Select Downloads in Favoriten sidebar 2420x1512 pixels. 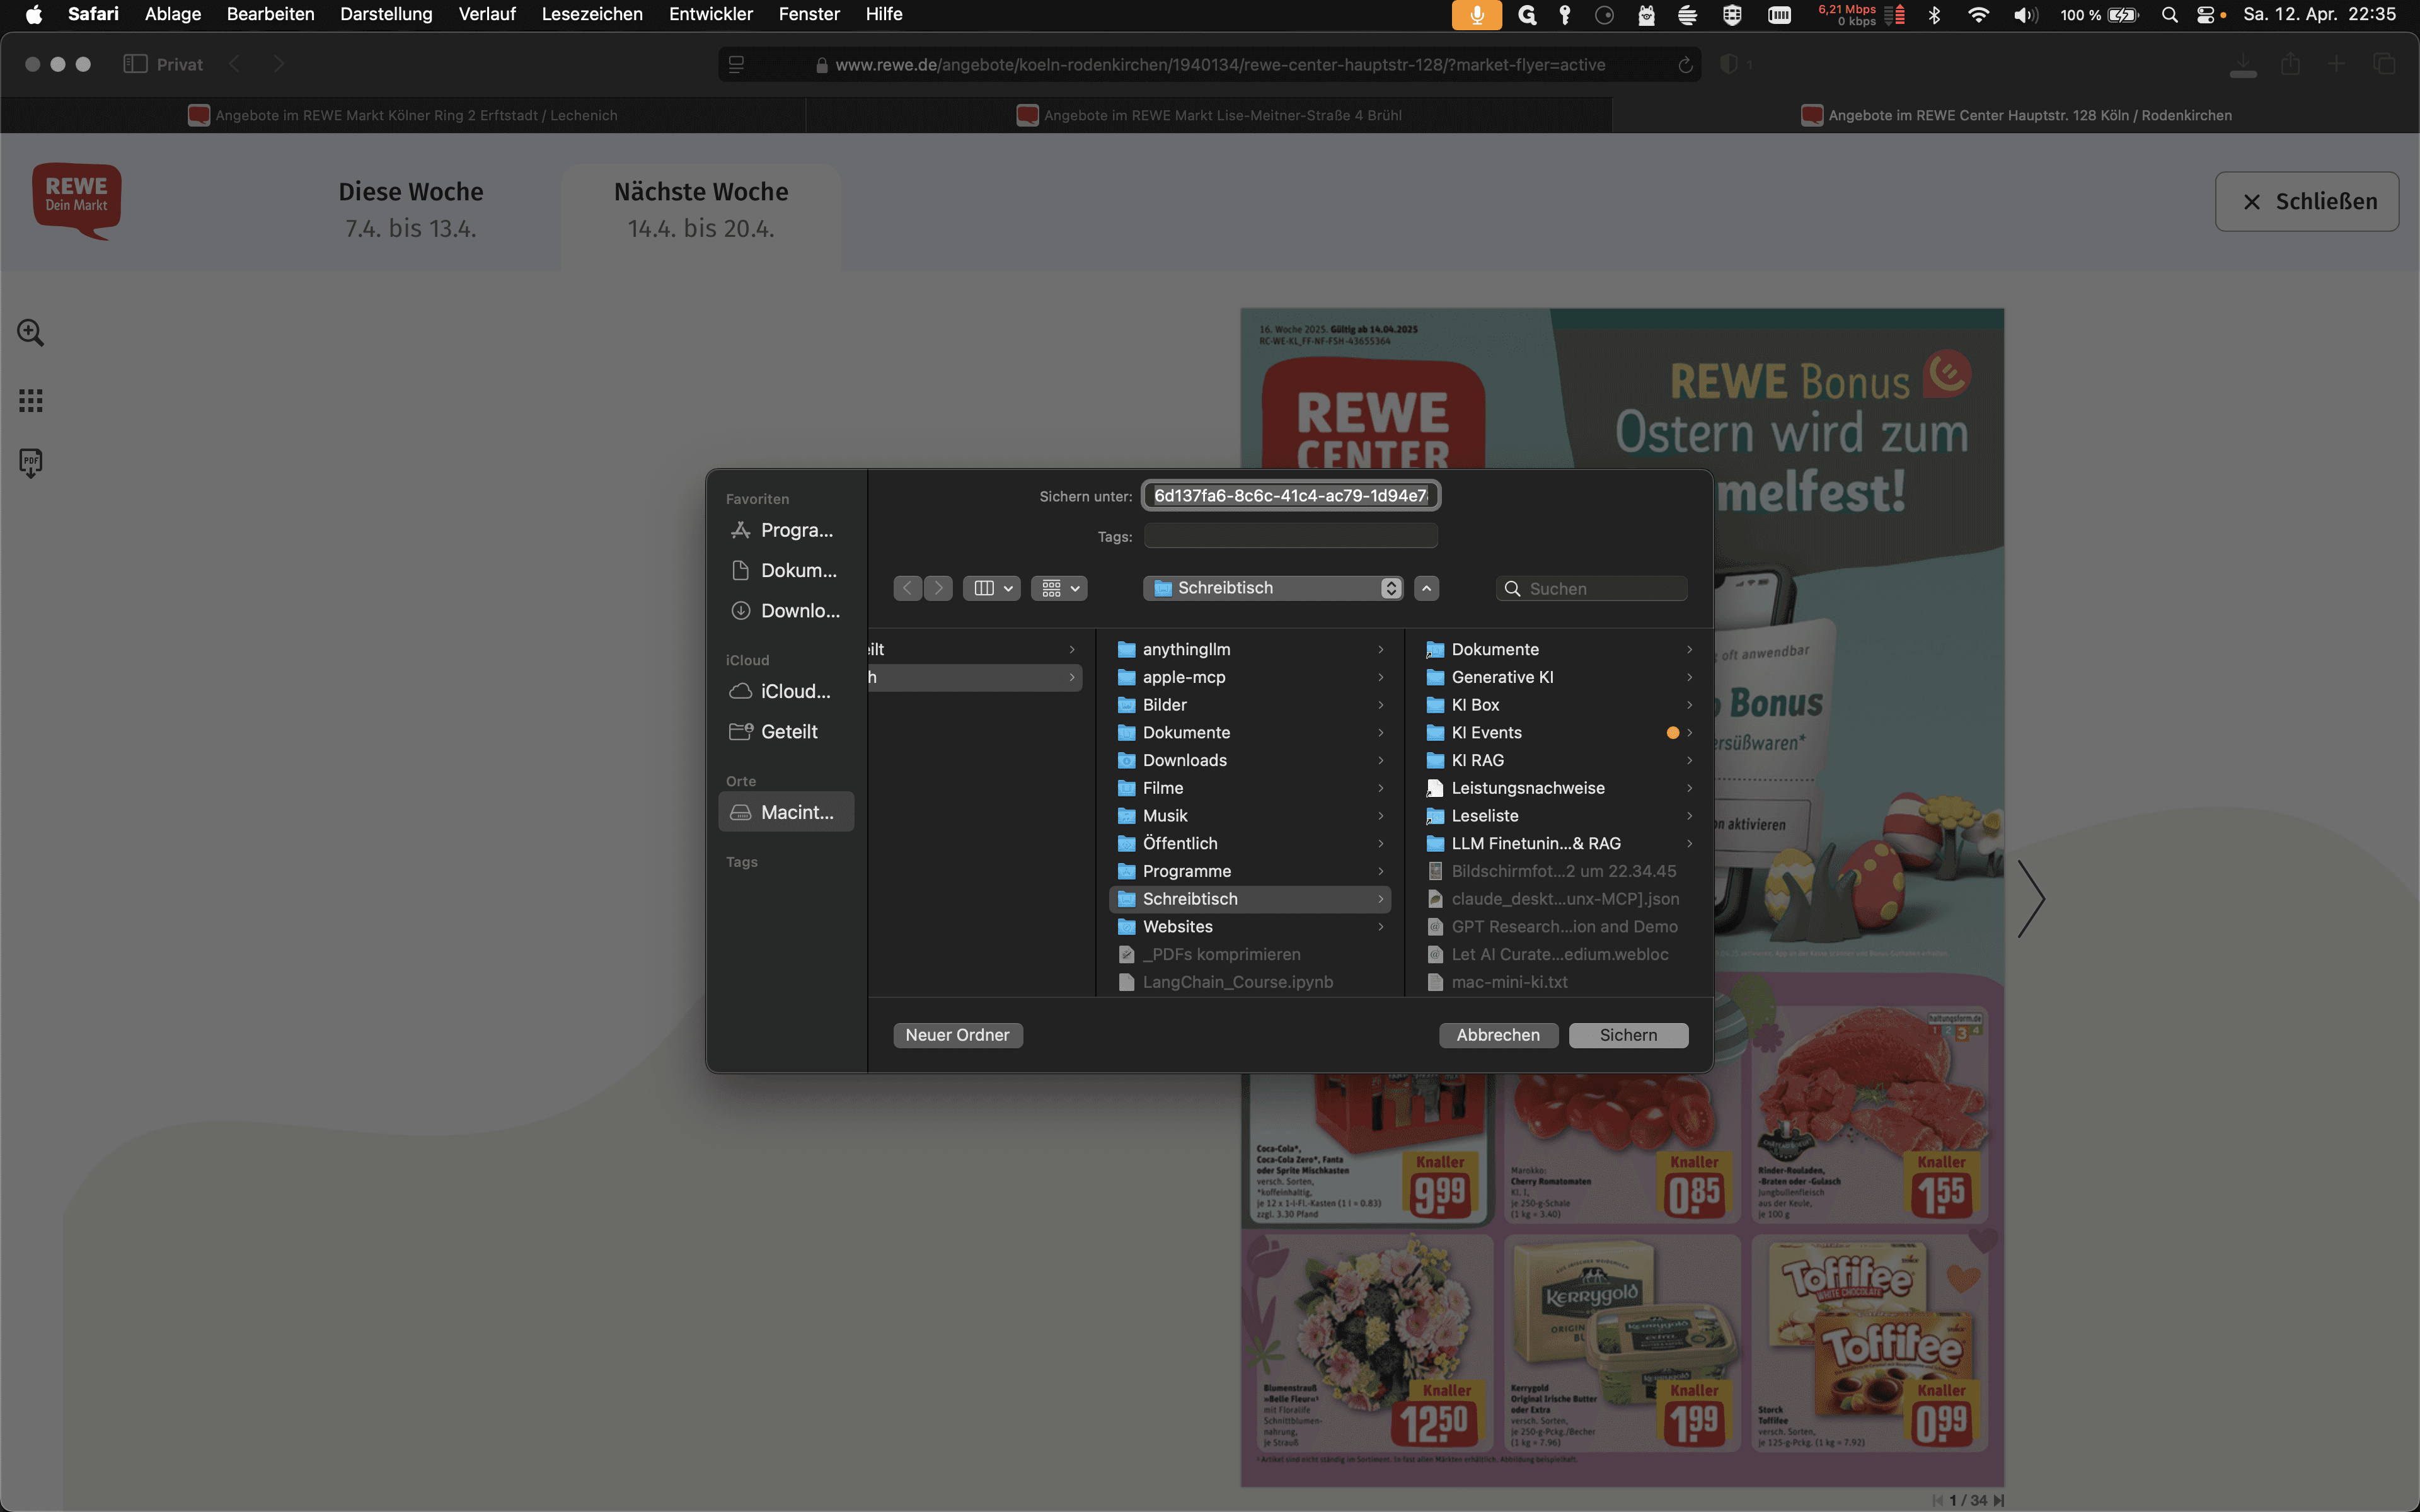tap(786, 610)
